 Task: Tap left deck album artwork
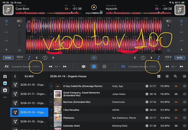click(8, 10)
